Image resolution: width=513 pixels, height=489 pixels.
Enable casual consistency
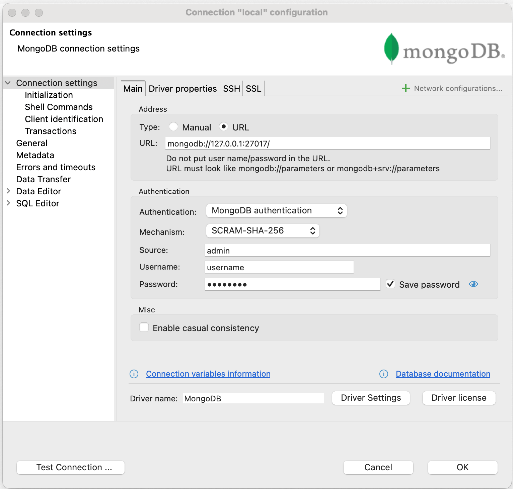[144, 327]
